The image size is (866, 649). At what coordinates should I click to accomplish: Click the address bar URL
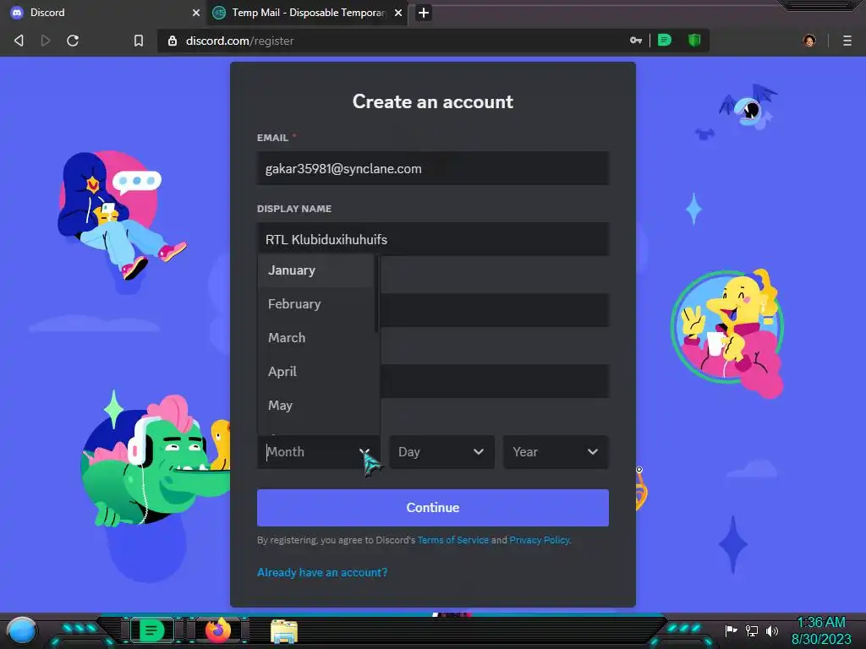239,41
